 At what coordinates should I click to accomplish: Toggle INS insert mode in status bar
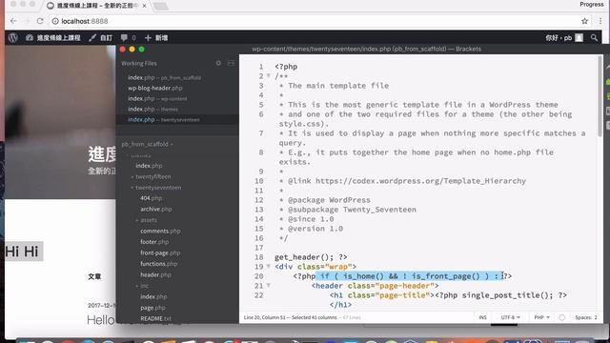click(x=483, y=317)
